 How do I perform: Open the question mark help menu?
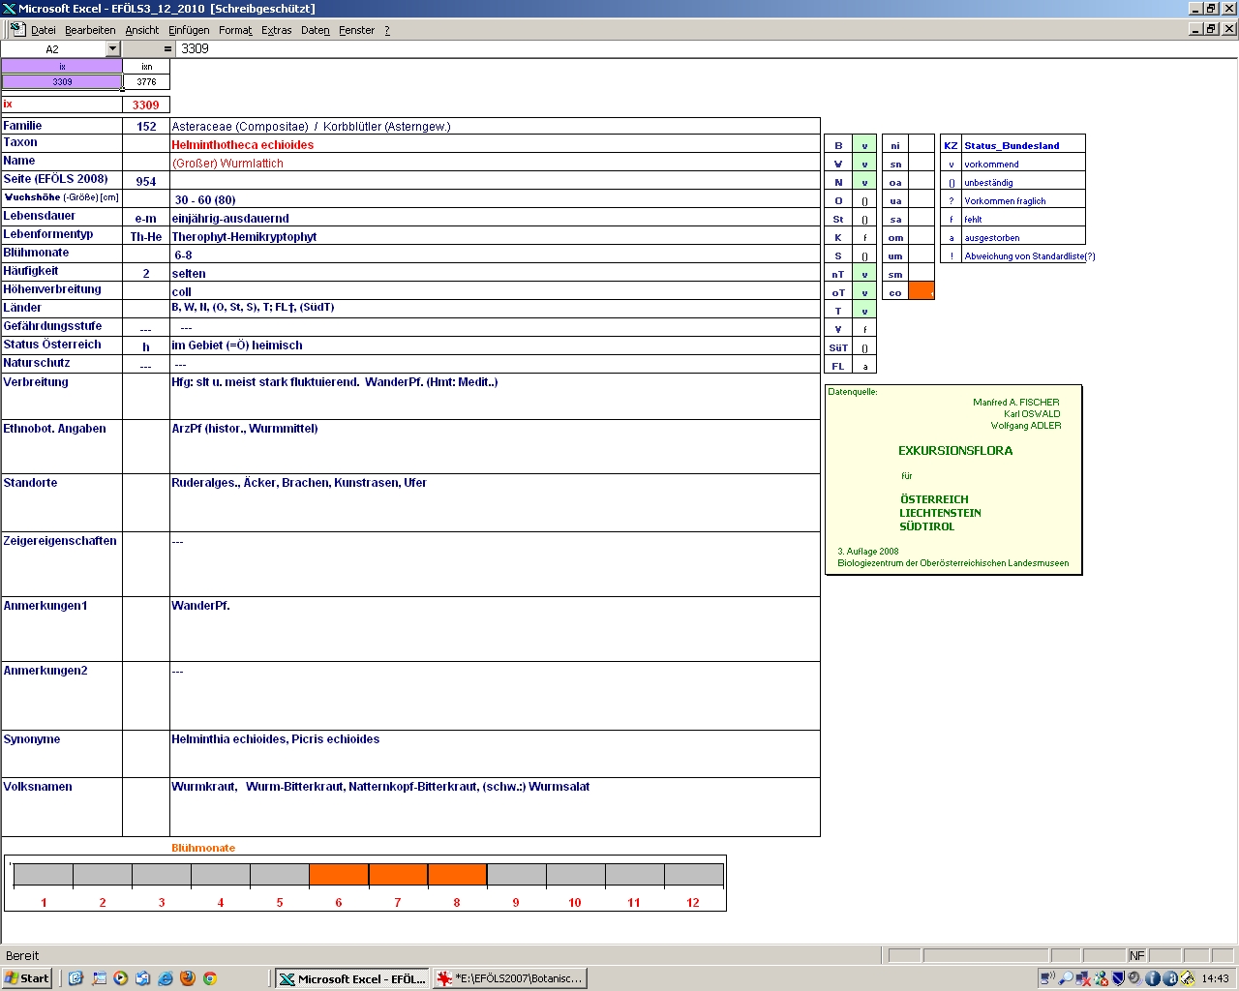387,30
